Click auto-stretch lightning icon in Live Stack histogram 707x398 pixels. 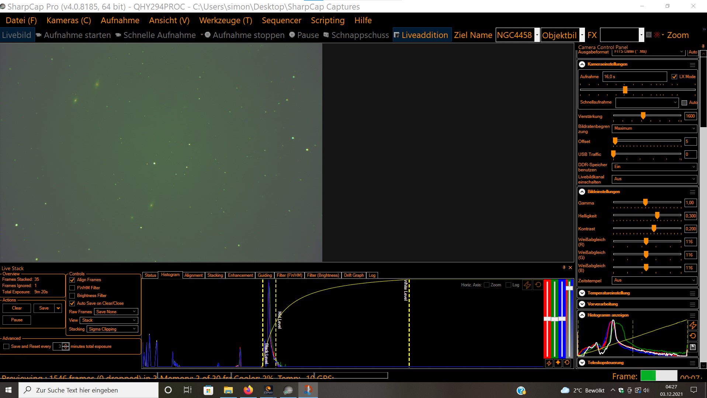[x=527, y=285]
